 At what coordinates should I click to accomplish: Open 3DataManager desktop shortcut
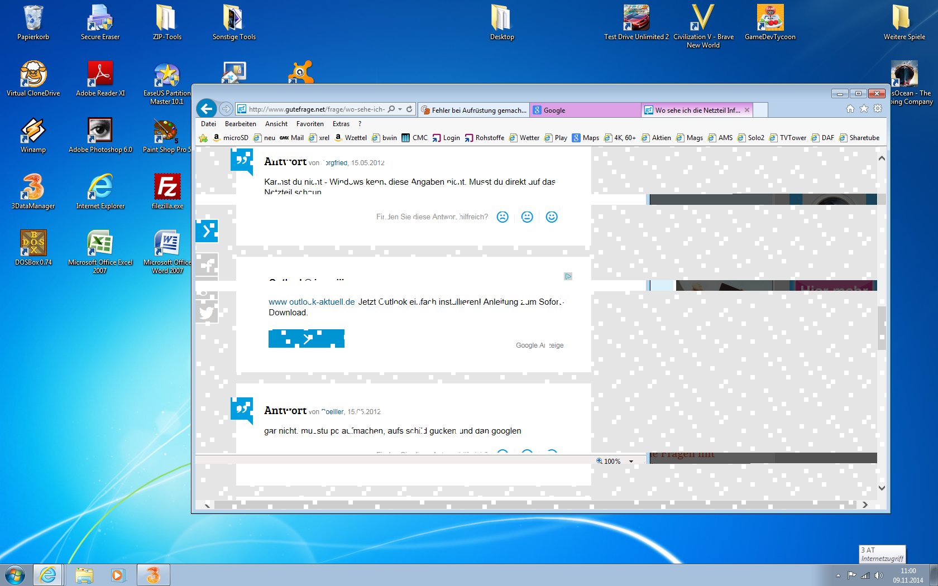coord(33,191)
